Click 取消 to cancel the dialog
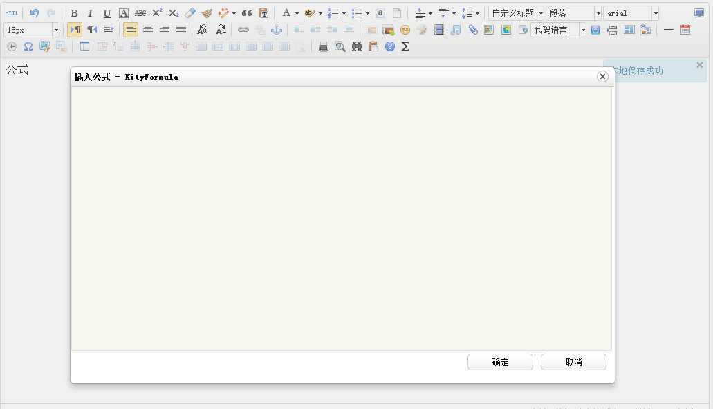 pos(573,362)
